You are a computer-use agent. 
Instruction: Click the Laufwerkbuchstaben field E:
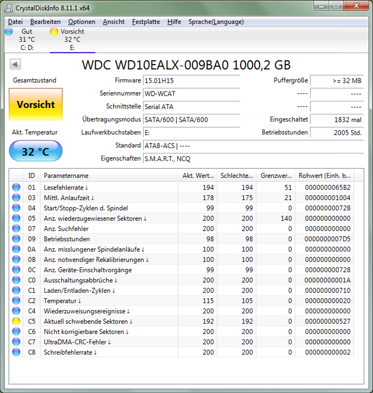click(192, 133)
